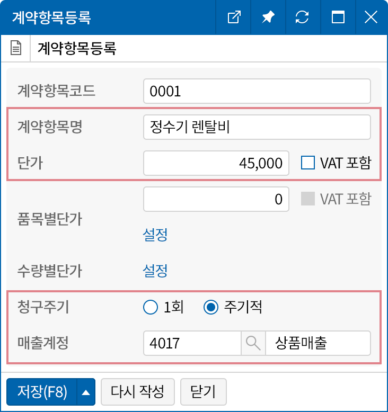Viewport: 388px width, 412px height.
Task: Open the form in a new window
Action: [234, 17]
